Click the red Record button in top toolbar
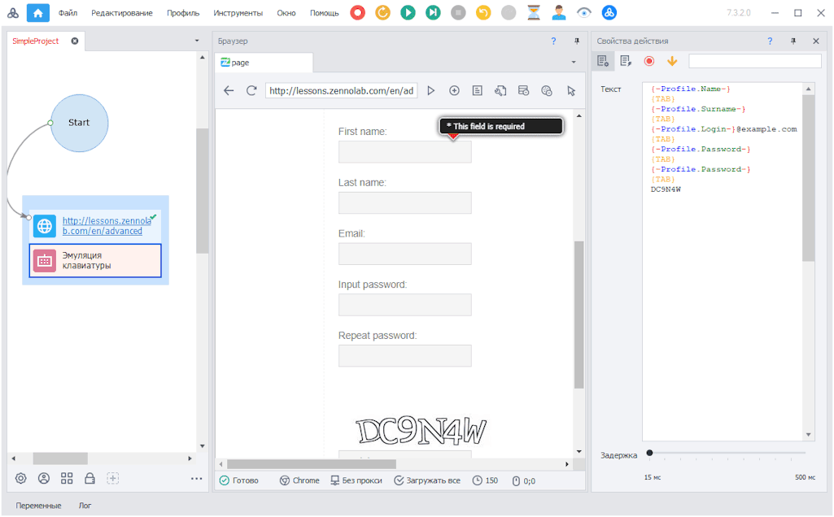Viewport: 834px width, 517px height. tap(357, 13)
